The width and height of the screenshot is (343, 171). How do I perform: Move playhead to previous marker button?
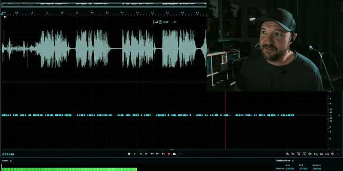(x=146, y=154)
